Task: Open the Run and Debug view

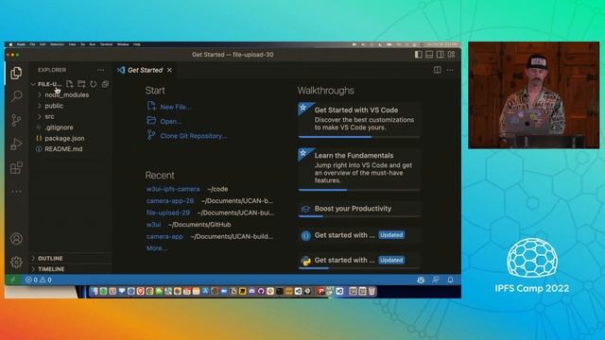Action: [16, 144]
